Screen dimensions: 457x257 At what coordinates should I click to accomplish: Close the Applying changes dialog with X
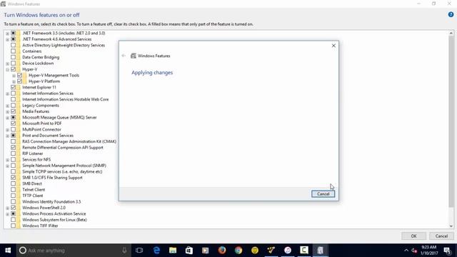click(x=333, y=46)
